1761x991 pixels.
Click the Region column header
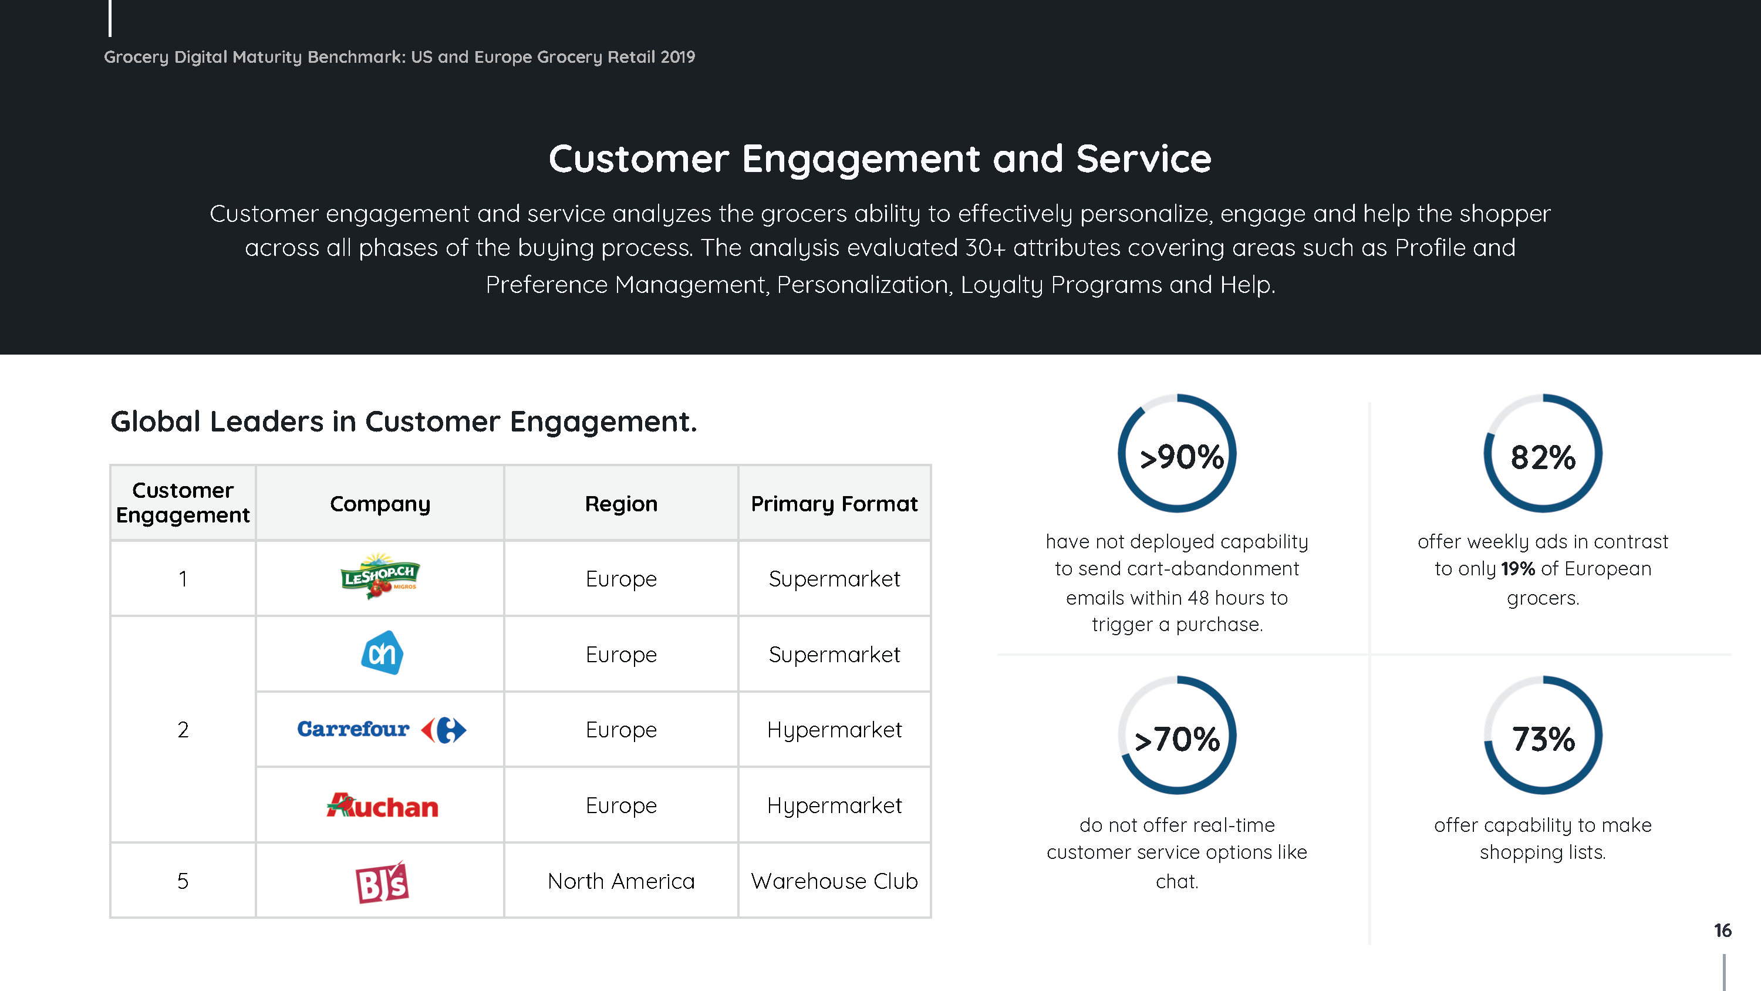pos(620,503)
